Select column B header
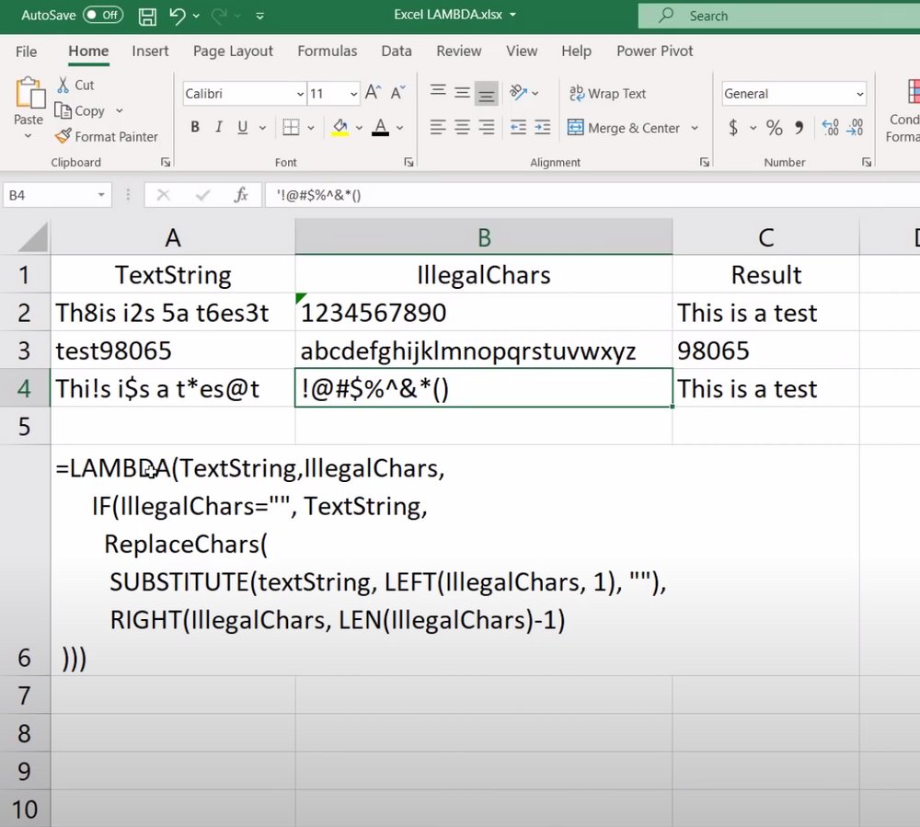The height and width of the screenshot is (827, 920). pyautogui.click(x=484, y=237)
